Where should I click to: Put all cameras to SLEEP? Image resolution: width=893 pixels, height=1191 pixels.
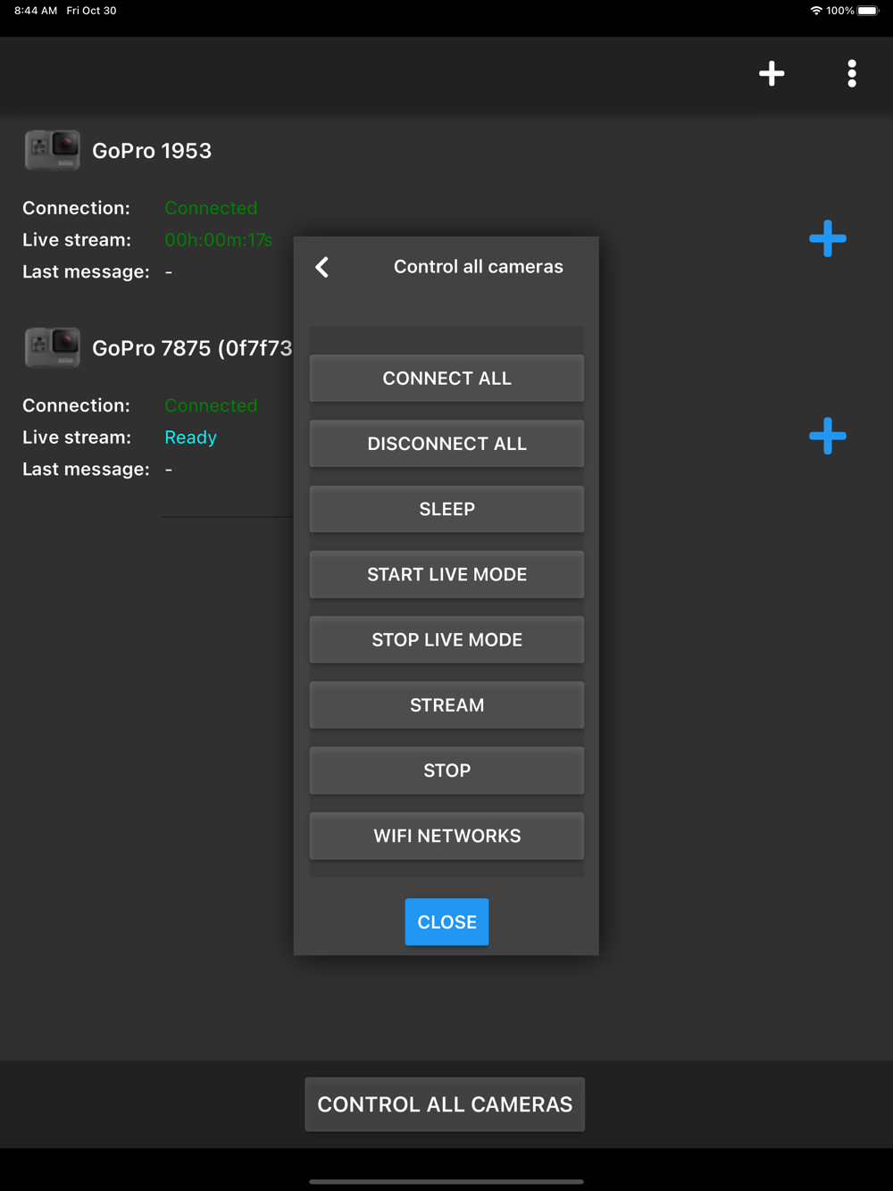pos(446,509)
